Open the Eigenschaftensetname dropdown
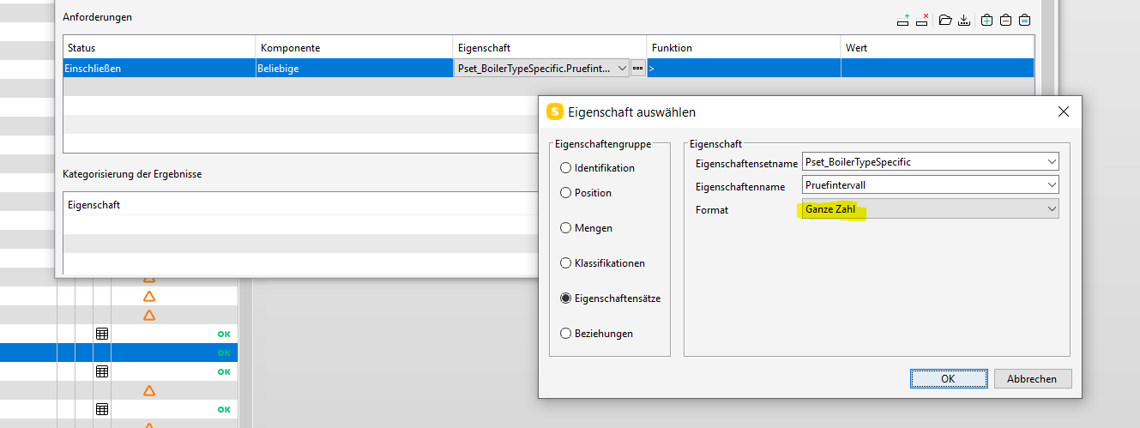The width and height of the screenshot is (1140, 428). [x=930, y=161]
